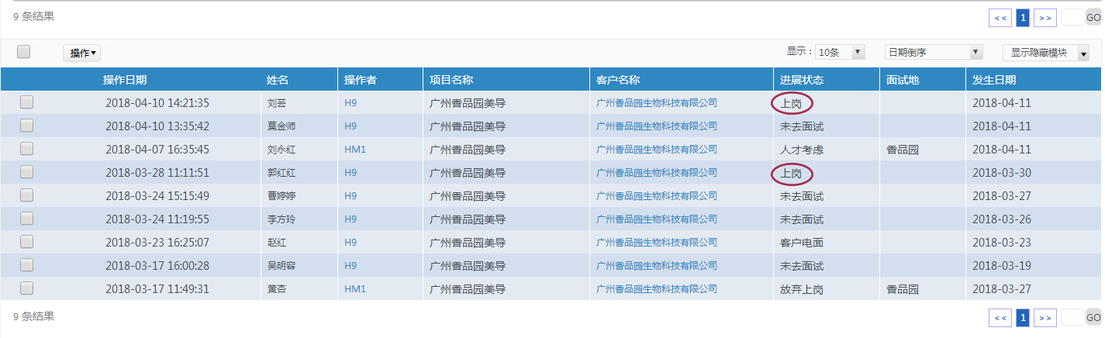Open operator H9 link in 莫金师's row
Image resolution: width=1105 pixels, height=338 pixels.
350,126
